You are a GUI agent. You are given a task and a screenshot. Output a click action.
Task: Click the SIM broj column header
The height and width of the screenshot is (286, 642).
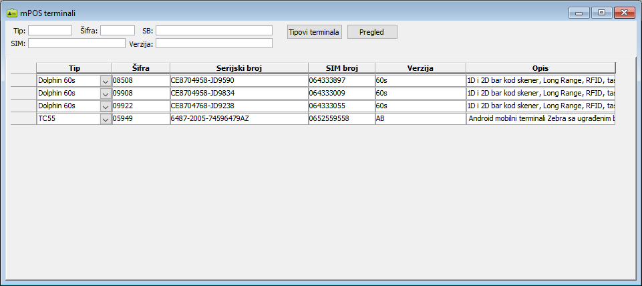point(341,67)
